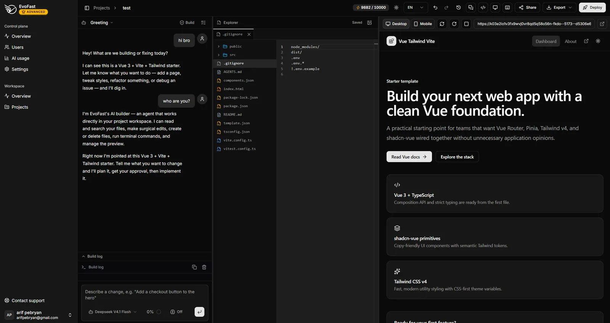The image size is (610, 323).
Task: Copy the build log contents
Action: pos(194,267)
